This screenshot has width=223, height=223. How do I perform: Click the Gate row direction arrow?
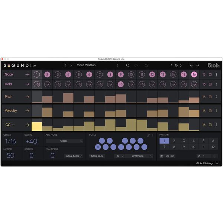point(27,74)
